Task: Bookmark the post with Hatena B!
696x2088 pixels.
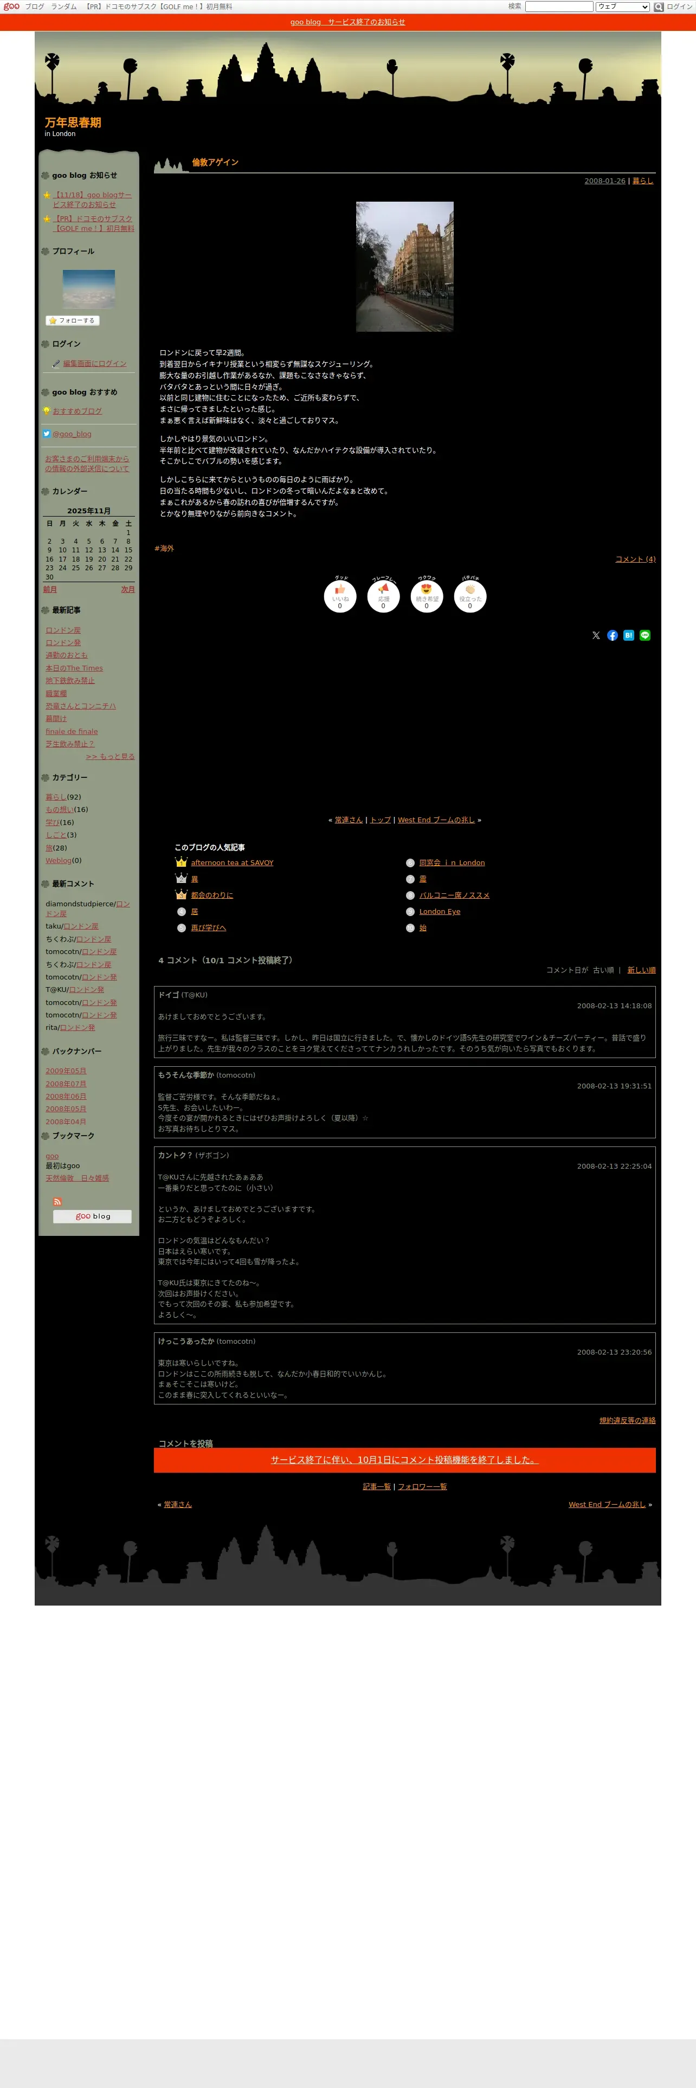Action: [x=629, y=635]
